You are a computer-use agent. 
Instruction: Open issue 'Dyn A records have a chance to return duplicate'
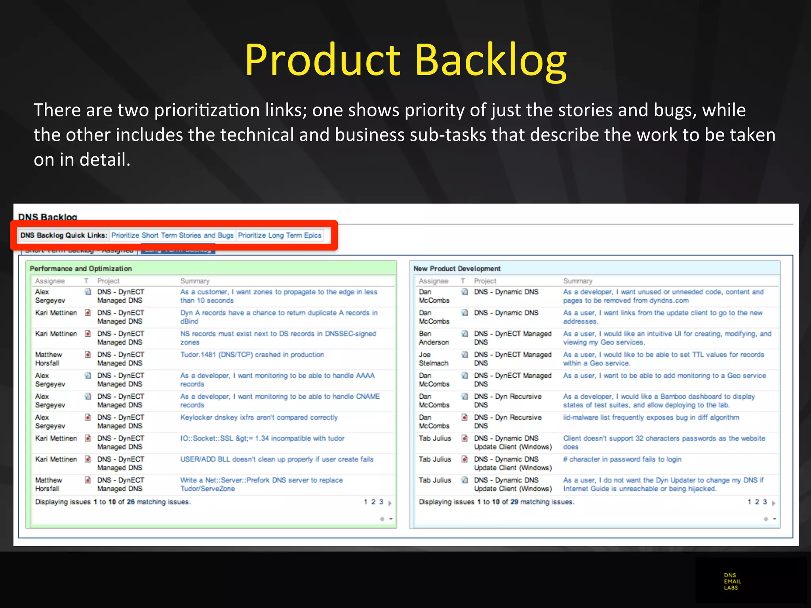pyautogui.click(x=279, y=317)
